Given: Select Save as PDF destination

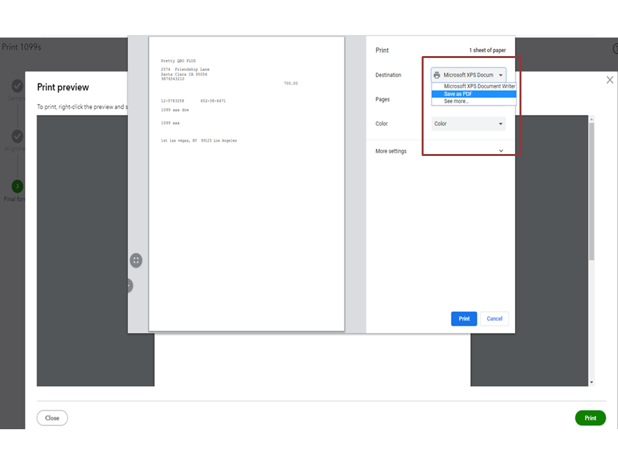Looking at the screenshot, I should click(474, 94).
